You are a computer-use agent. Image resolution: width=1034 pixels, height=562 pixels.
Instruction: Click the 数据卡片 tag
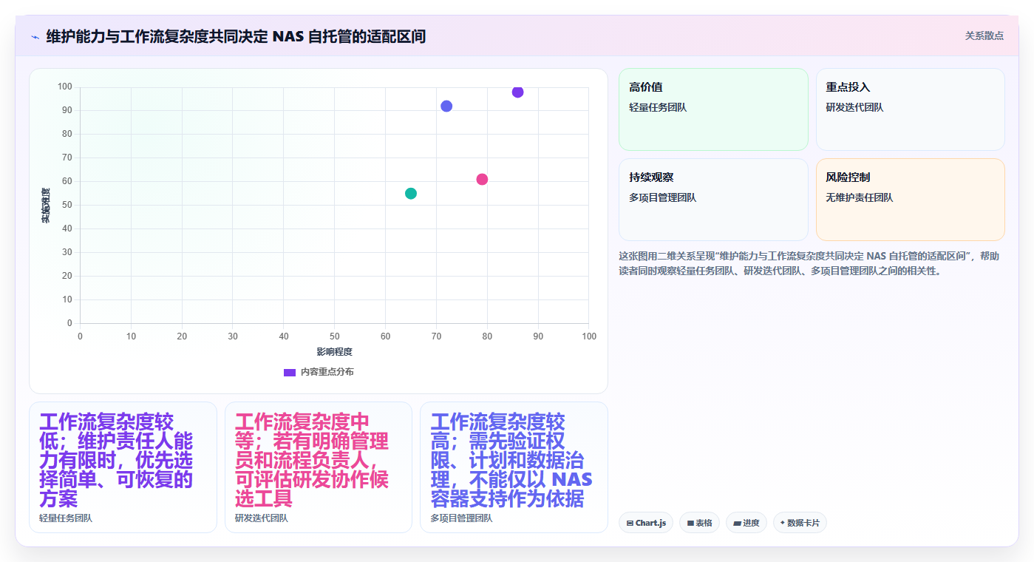[800, 523]
